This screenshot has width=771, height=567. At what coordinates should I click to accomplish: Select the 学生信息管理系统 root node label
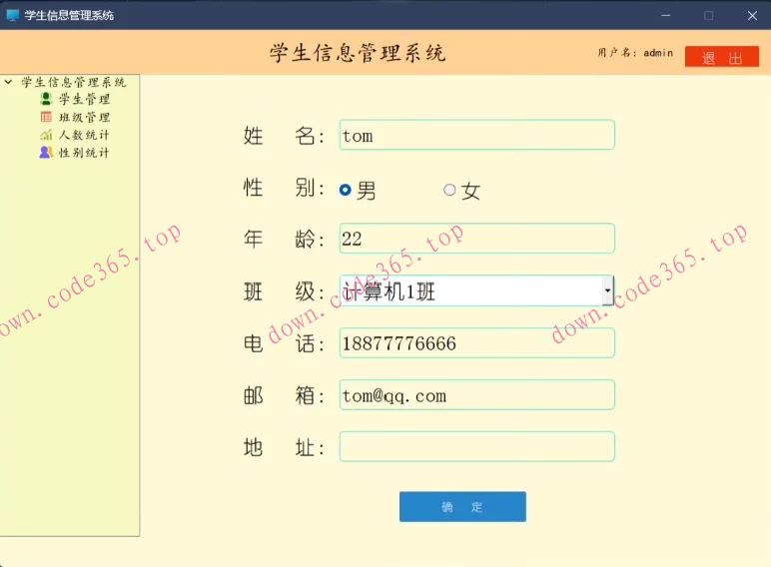(x=73, y=82)
